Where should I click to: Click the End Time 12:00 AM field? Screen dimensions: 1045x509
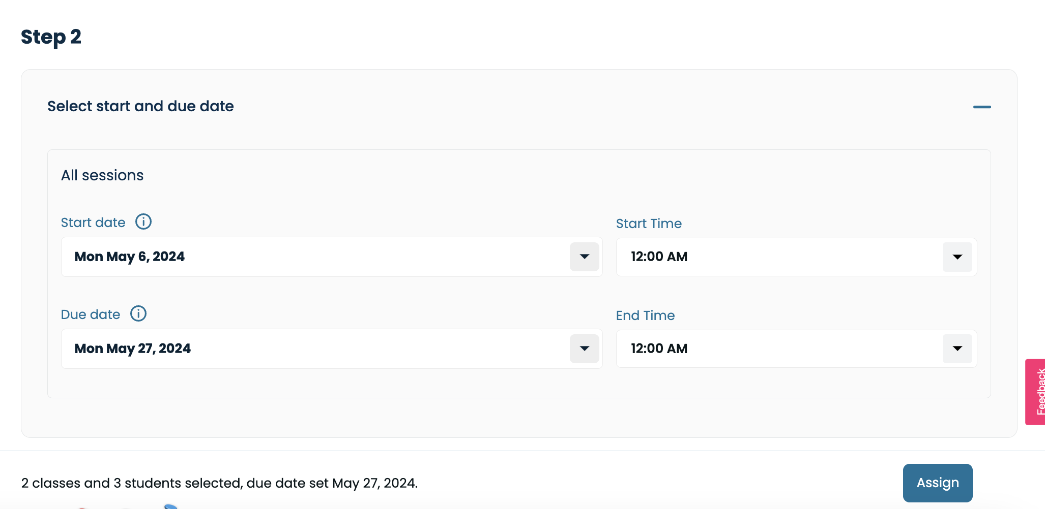coord(796,348)
